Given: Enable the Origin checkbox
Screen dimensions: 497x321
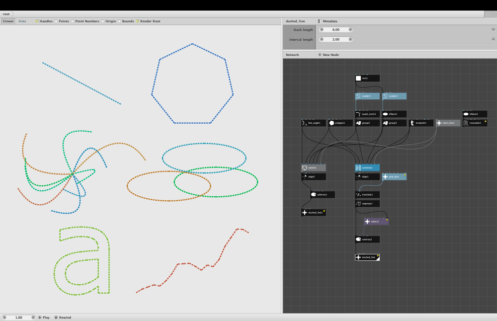Looking at the screenshot, I should 103,21.
